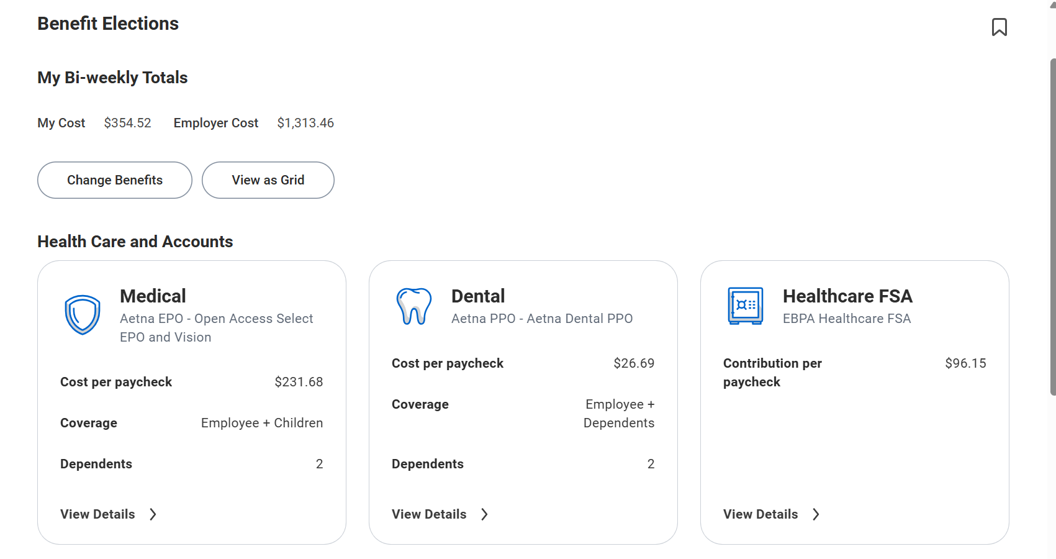Image resolution: width=1056 pixels, height=559 pixels.
Task: Open View Details for Dental
Action: (429, 514)
